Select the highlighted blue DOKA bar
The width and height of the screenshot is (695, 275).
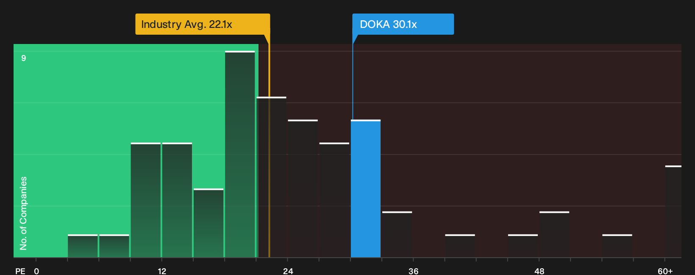tap(366, 189)
